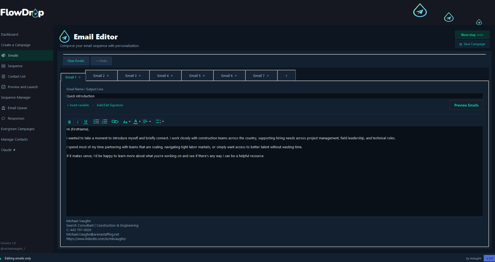Open the text color picker dropdown
This screenshot has height=262, width=495.
click(x=137, y=122)
